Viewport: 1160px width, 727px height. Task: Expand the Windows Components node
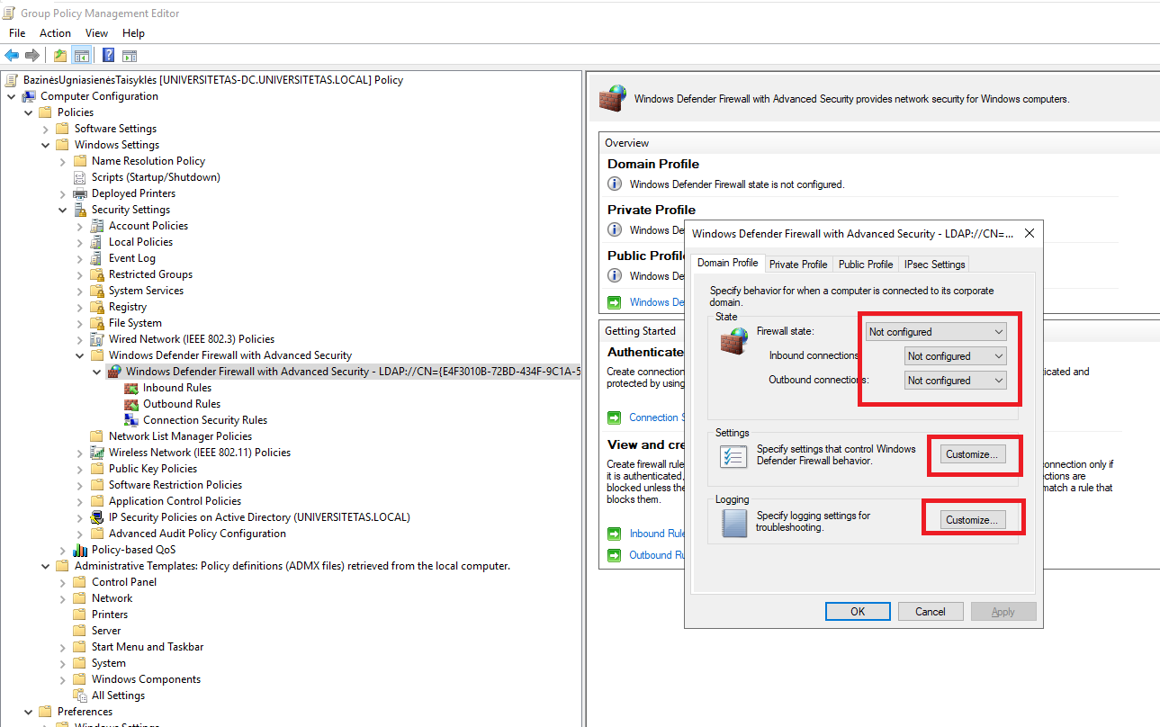click(62, 679)
